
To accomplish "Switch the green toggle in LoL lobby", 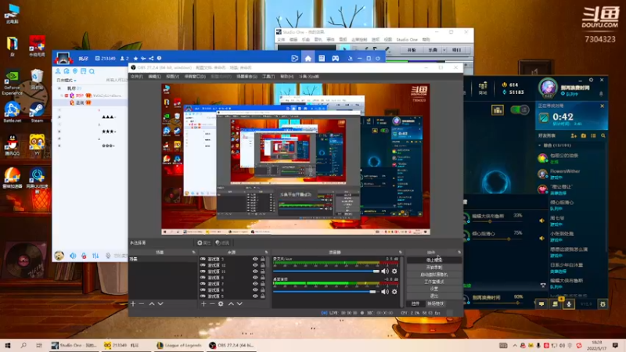I will (520, 110).
